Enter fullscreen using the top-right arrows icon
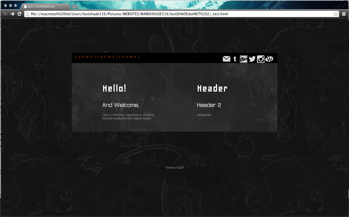This screenshot has height=217, width=349. 344,5
